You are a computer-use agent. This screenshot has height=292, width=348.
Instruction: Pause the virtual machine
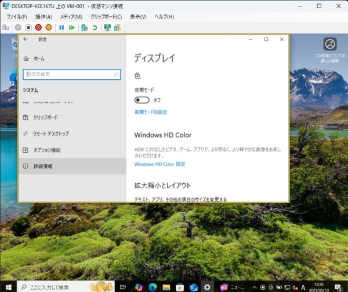[61, 27]
